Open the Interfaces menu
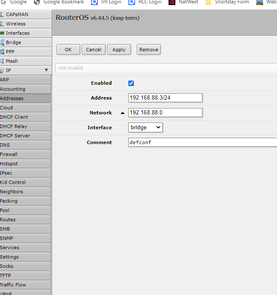 point(26,33)
